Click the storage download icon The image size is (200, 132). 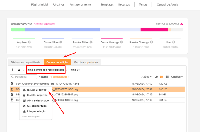pos(182,24)
